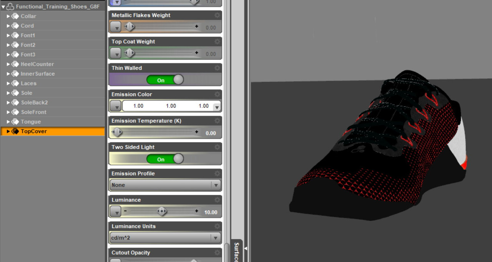492x262 pixels.
Task: Click the Luminance minus button
Action: tap(125, 211)
